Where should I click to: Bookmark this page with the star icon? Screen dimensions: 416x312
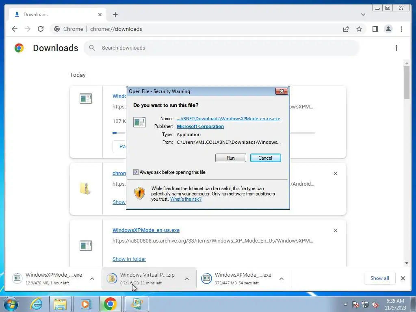(359, 29)
